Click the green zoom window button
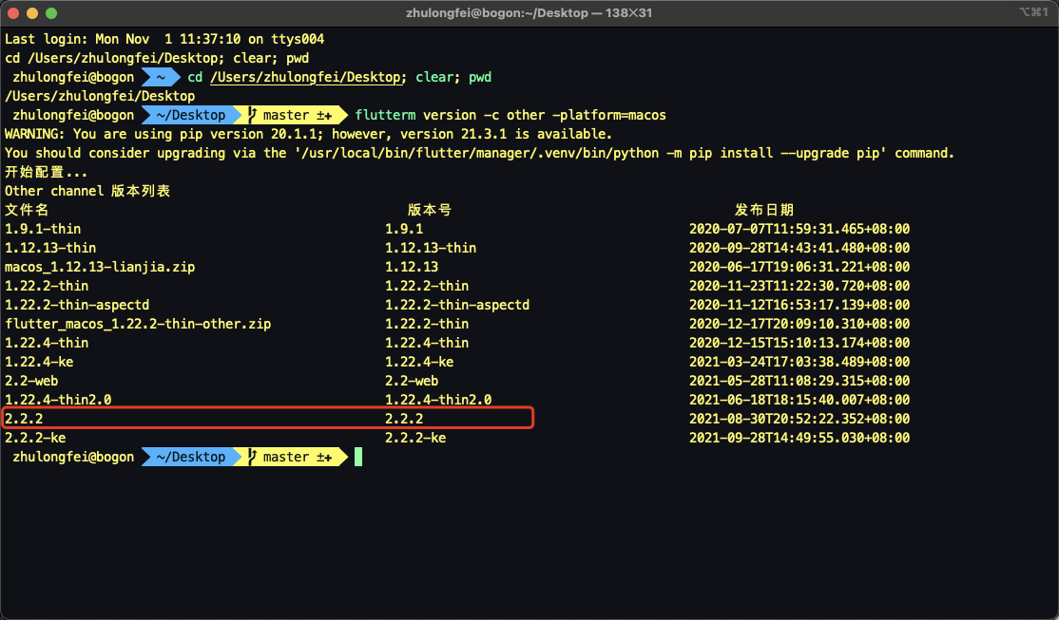Image resolution: width=1059 pixels, height=620 pixels. coord(51,13)
